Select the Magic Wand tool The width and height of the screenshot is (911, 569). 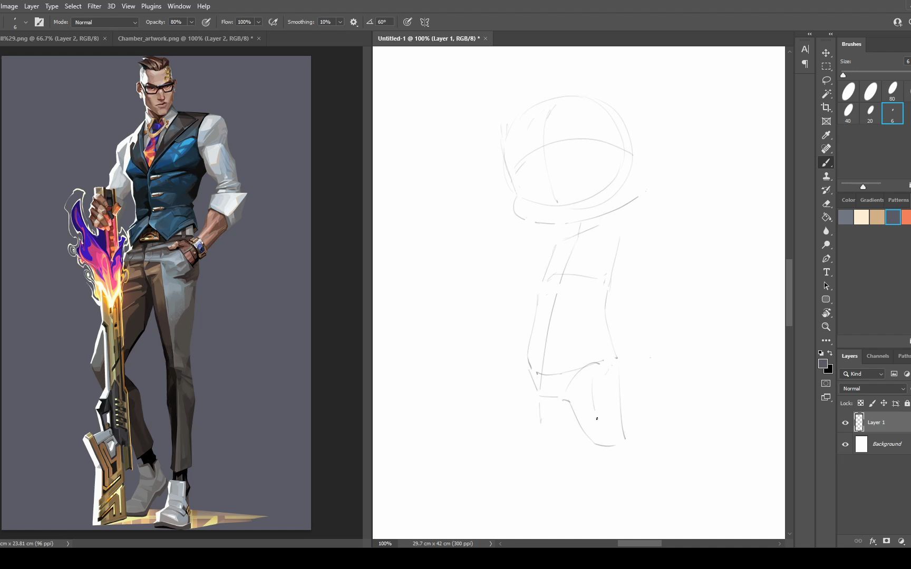pyautogui.click(x=826, y=94)
